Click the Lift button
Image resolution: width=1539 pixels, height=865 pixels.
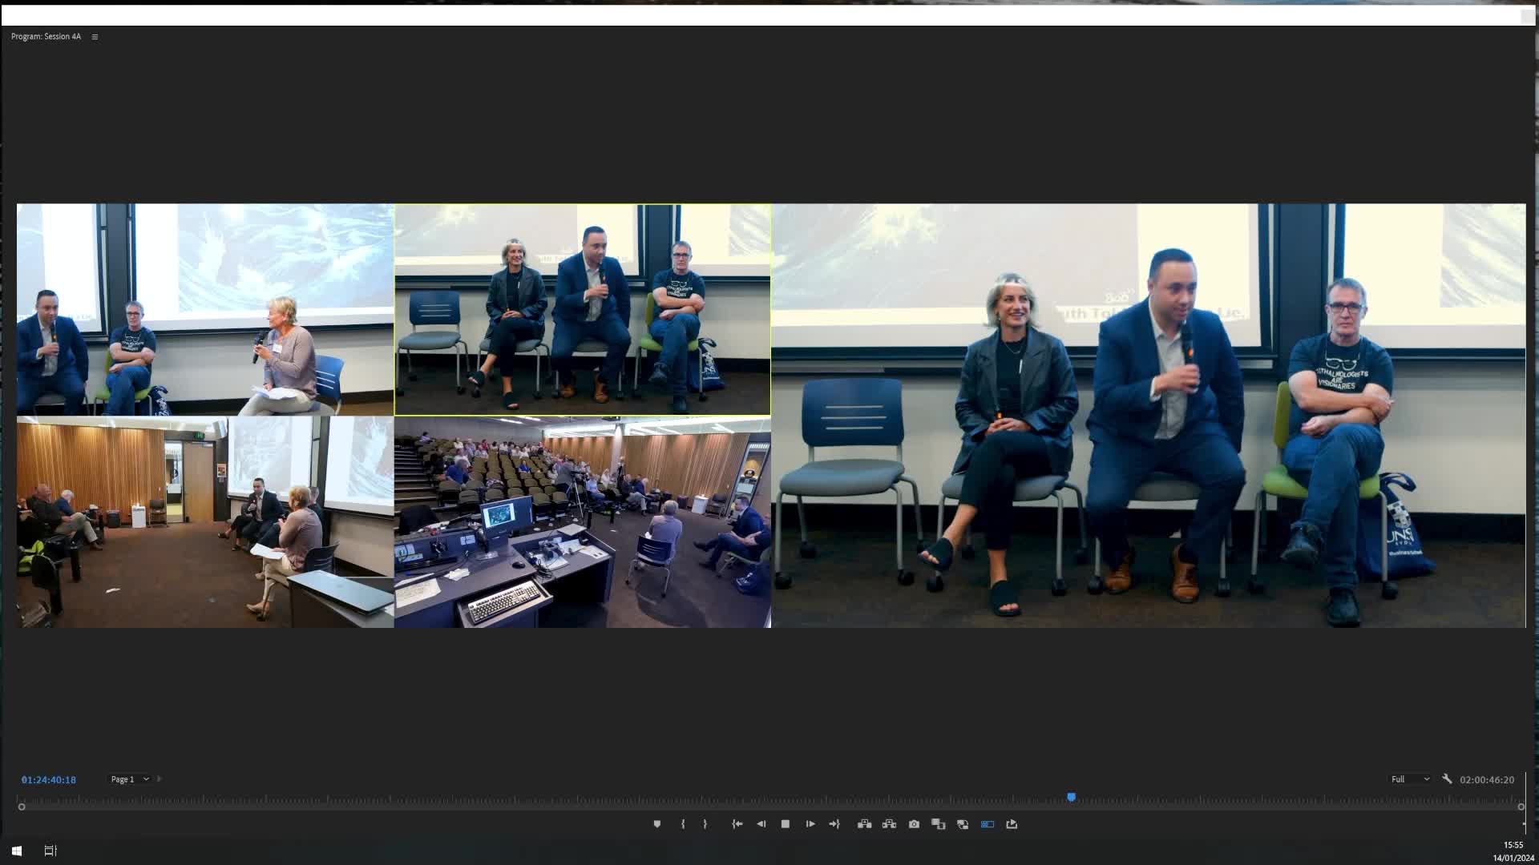tap(864, 824)
